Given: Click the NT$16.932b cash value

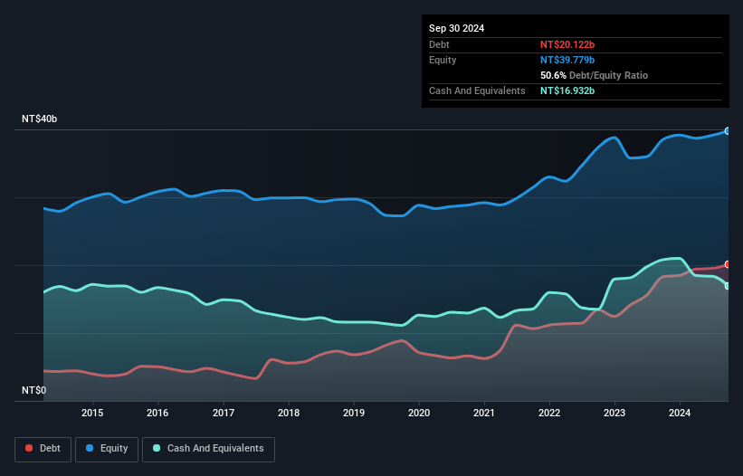Looking at the screenshot, I should coord(567,90).
